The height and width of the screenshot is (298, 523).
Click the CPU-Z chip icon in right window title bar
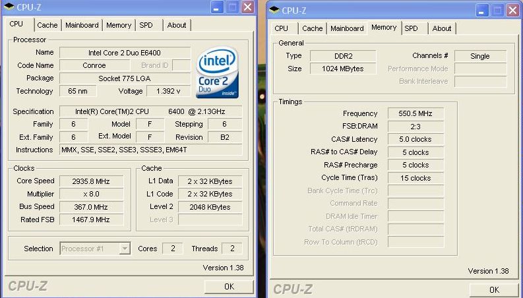[x=274, y=10]
